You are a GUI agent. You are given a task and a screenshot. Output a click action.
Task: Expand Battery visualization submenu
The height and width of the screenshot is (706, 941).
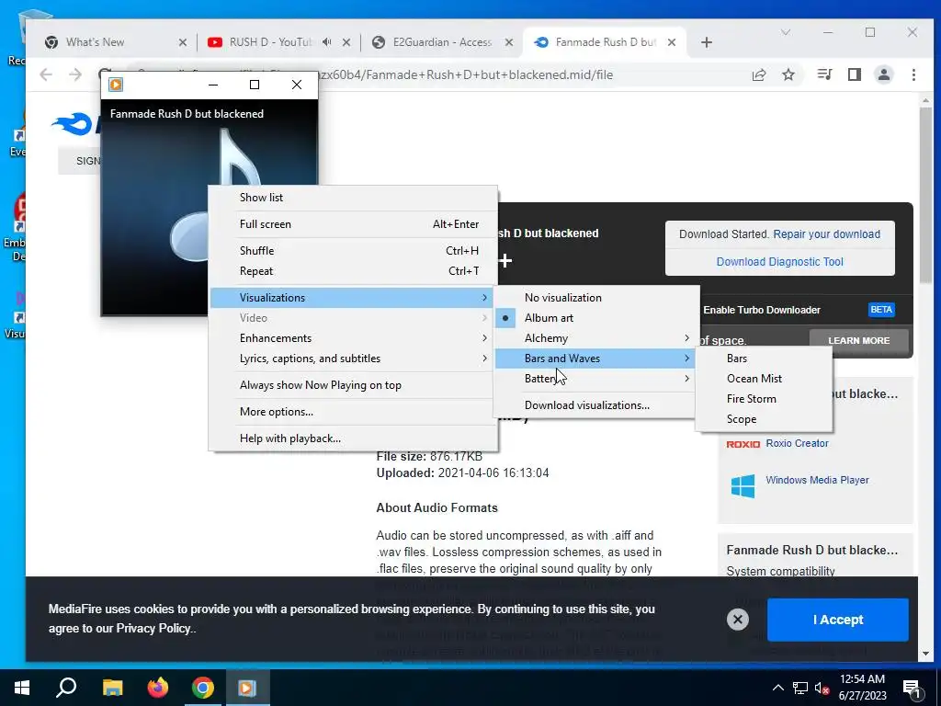(595, 379)
